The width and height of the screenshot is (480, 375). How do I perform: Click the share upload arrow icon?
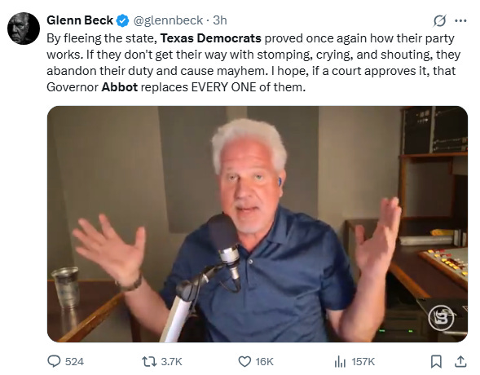point(460,361)
